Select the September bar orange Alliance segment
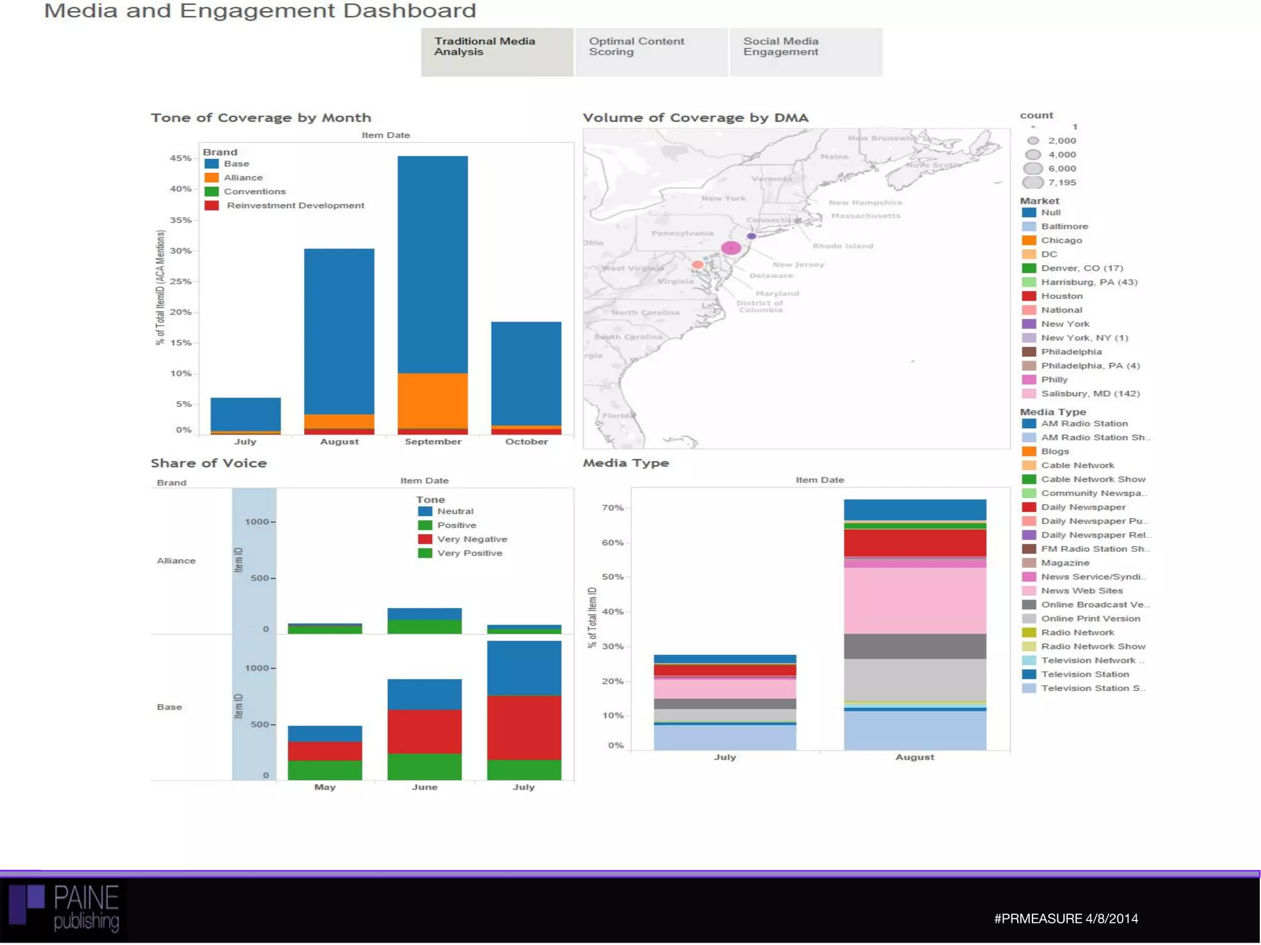 pyautogui.click(x=433, y=401)
